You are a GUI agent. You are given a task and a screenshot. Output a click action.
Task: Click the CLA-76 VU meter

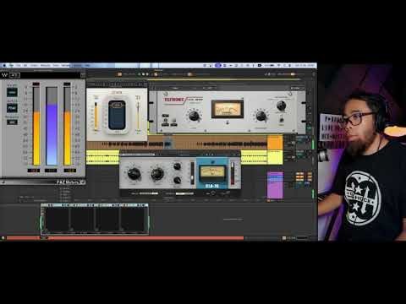coord(212,174)
